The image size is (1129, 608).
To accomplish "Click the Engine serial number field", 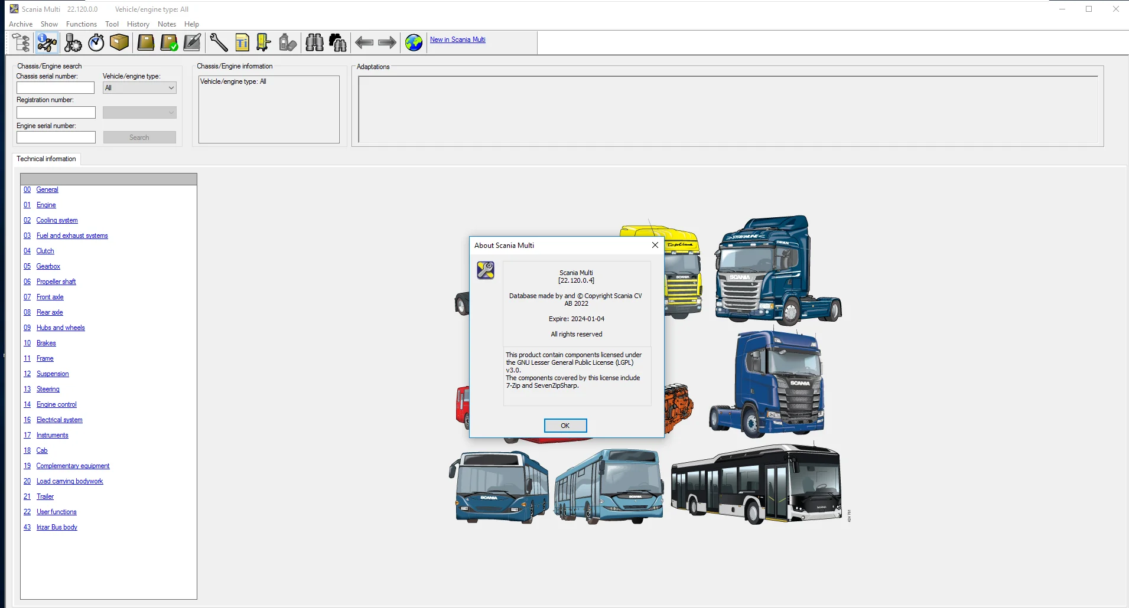I will [x=56, y=137].
